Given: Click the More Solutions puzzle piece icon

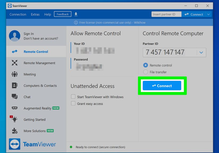Looking at the screenshot, I should [15, 131].
